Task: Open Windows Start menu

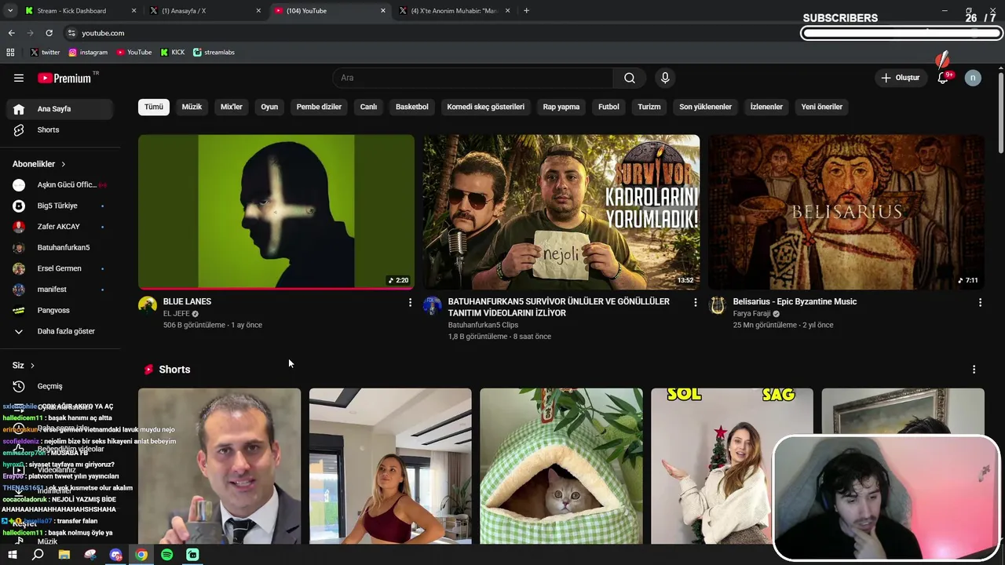Action: [12, 555]
